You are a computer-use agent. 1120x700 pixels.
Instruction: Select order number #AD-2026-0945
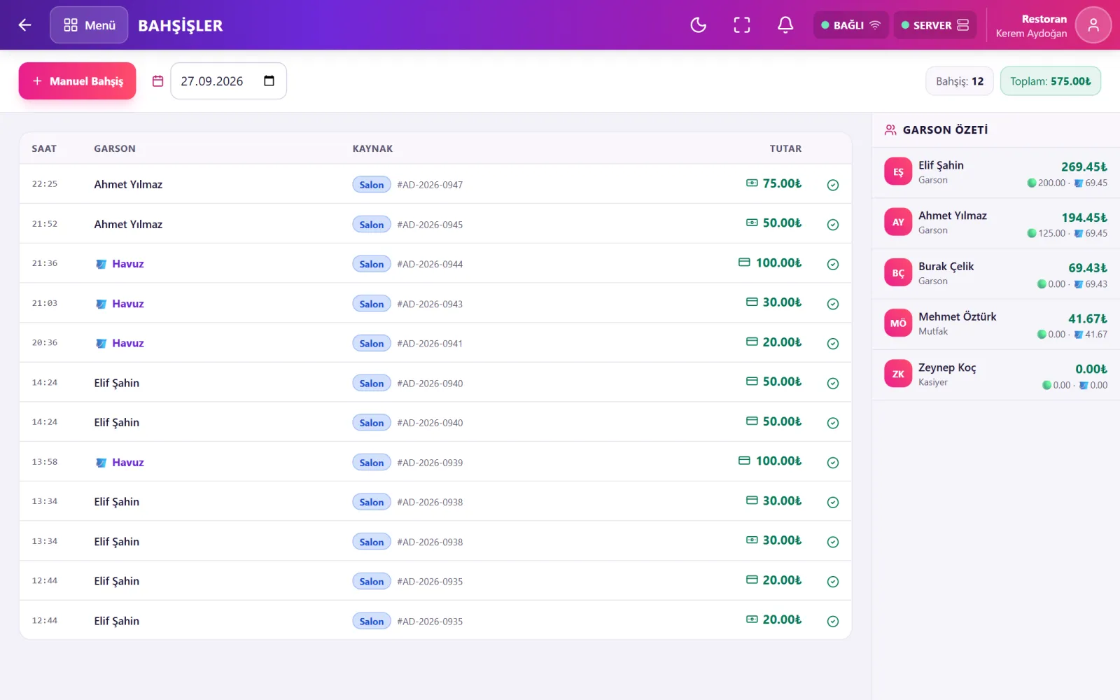coord(430,225)
